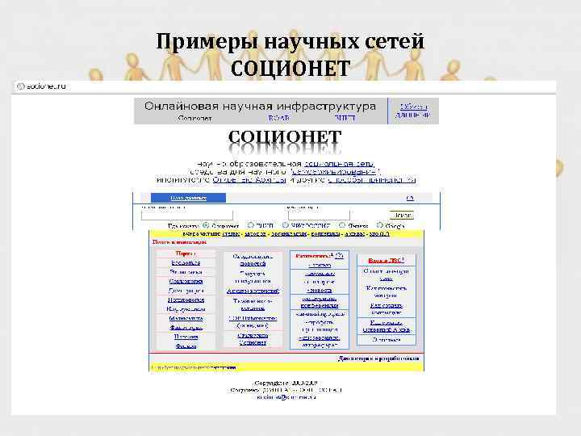Select the 'Google' search radio button
The height and width of the screenshot is (436, 581).
[x=380, y=225]
